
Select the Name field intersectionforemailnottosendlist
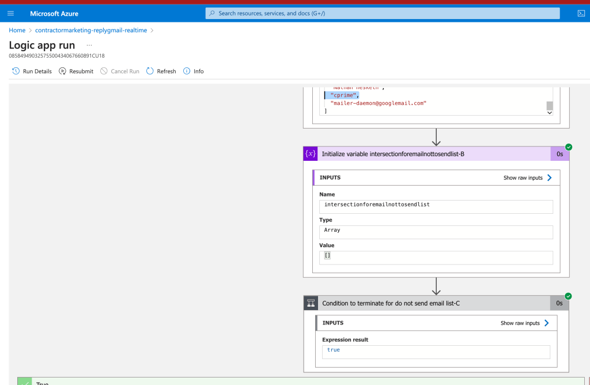436,206
